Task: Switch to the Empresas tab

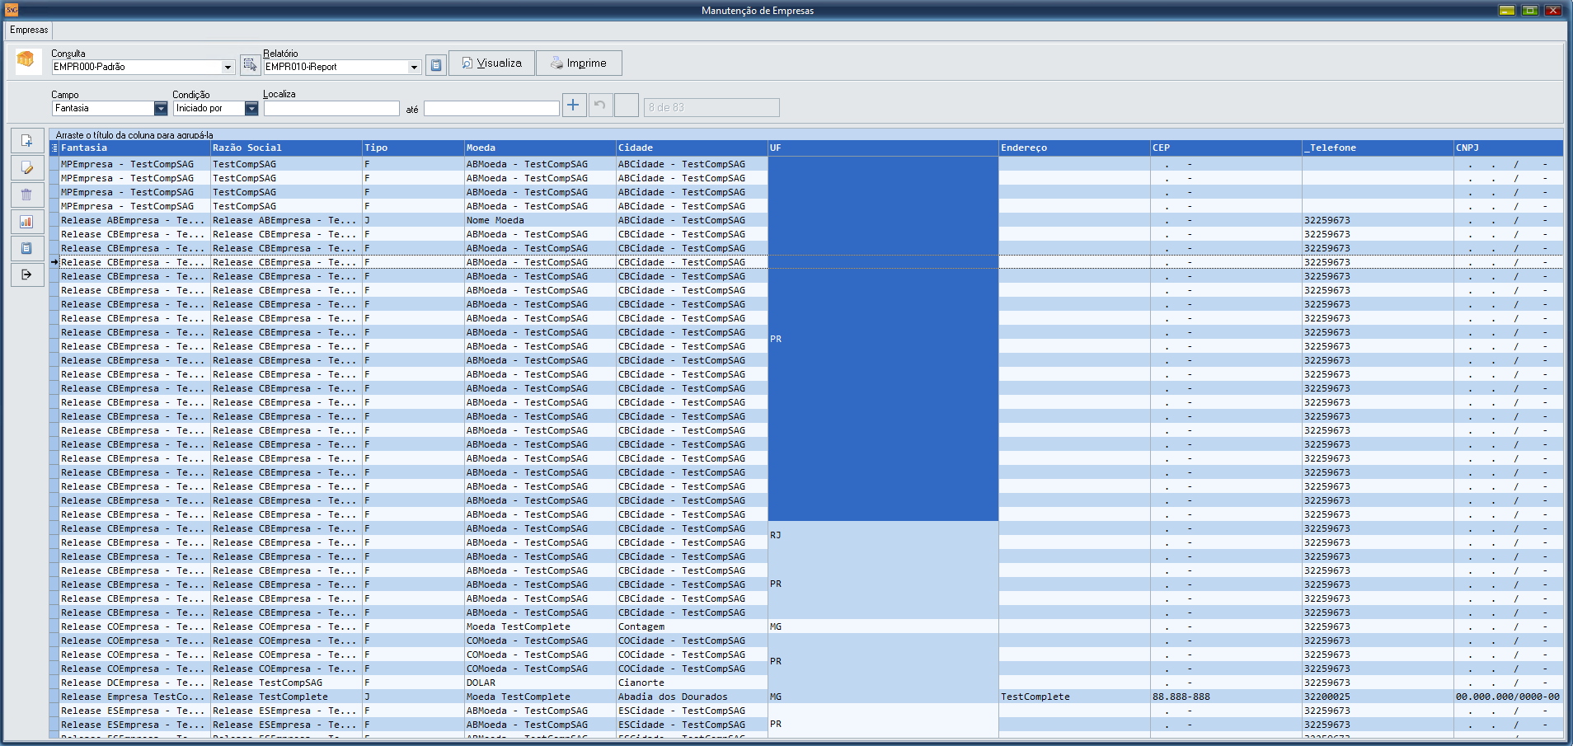Action: [29, 30]
